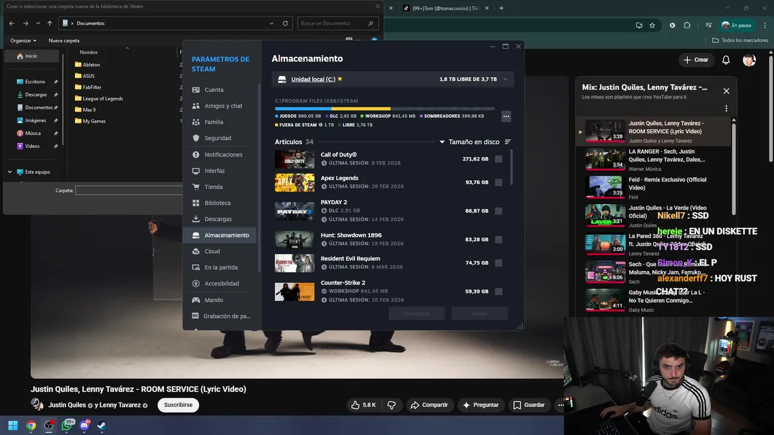Go to Seguridad settings
This screenshot has width=774, height=435.
coord(218,138)
